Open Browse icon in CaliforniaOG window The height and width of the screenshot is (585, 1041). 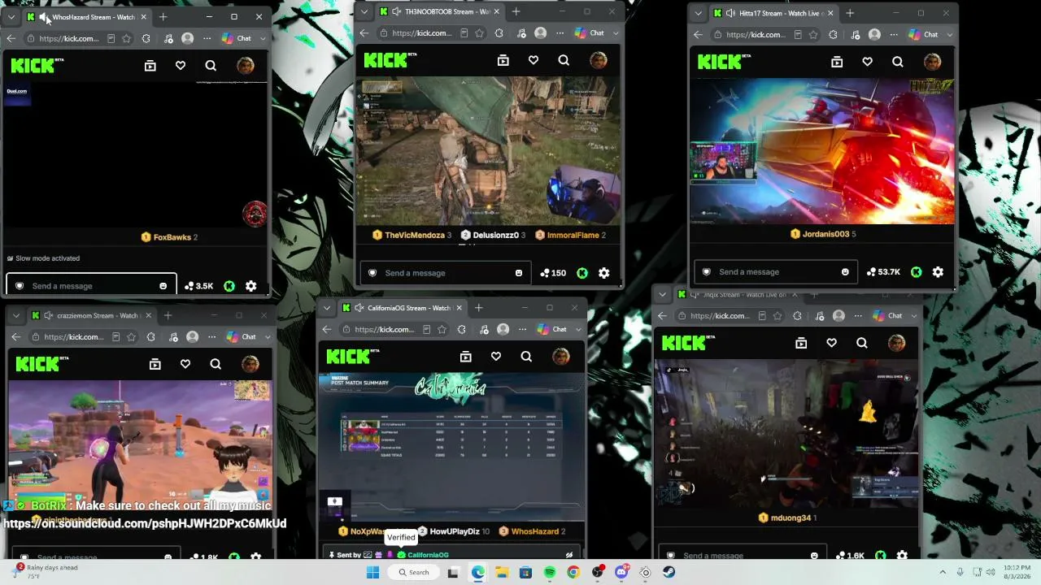point(466,356)
